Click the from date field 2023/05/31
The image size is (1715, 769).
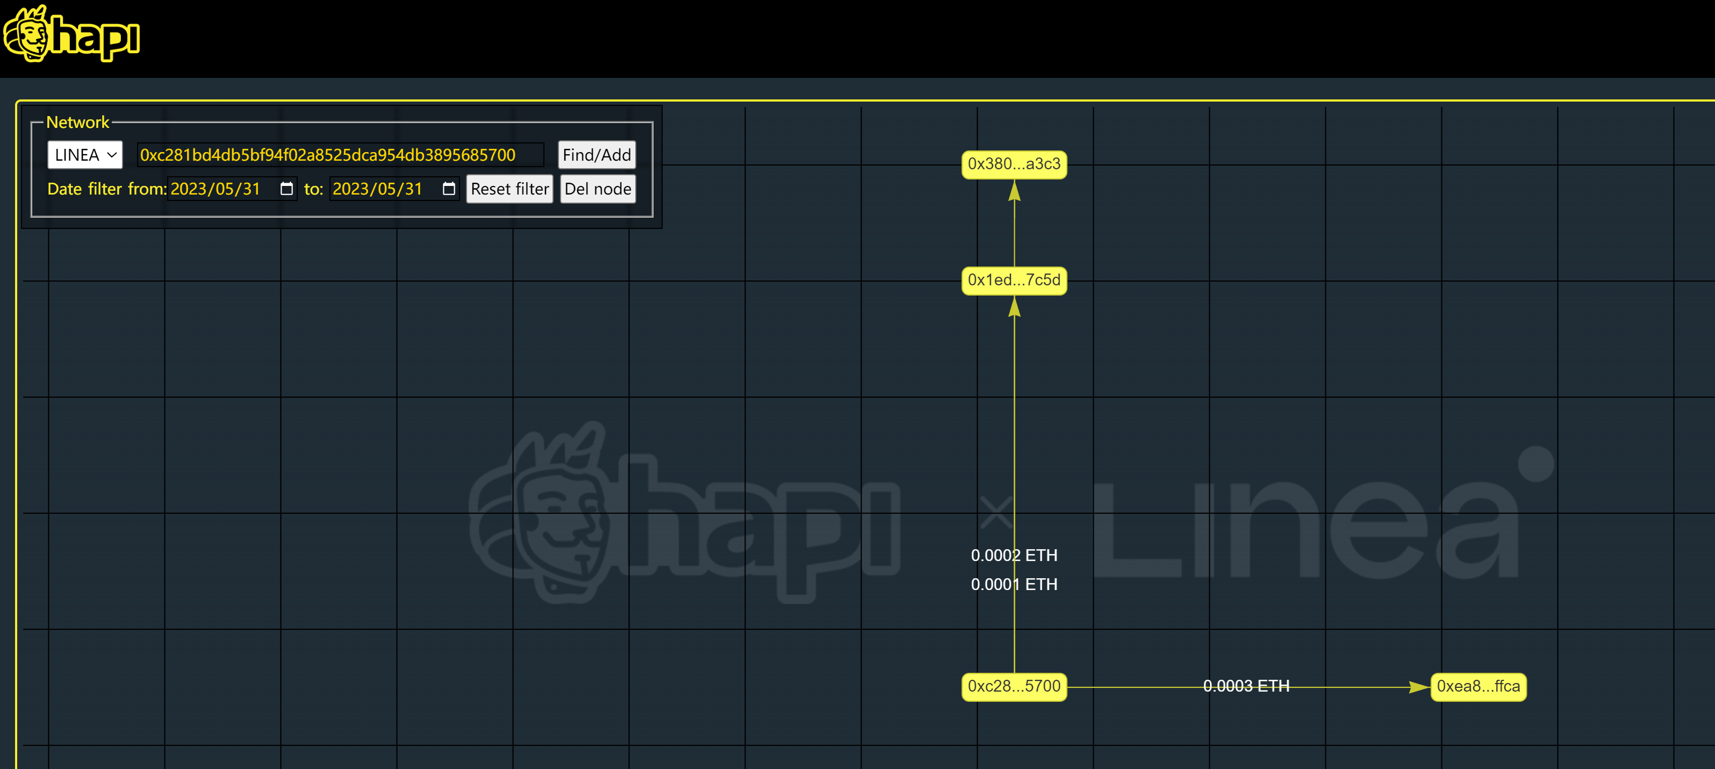click(x=232, y=189)
